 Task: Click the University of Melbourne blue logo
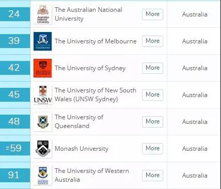pos(42,41)
